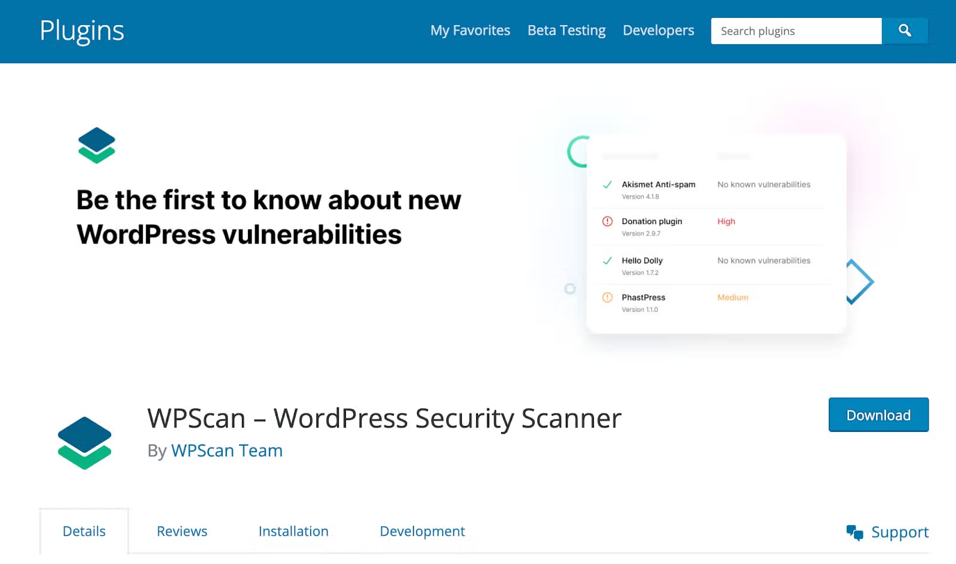Open the WPScan Team author link
The image size is (956, 564).
[x=226, y=450]
